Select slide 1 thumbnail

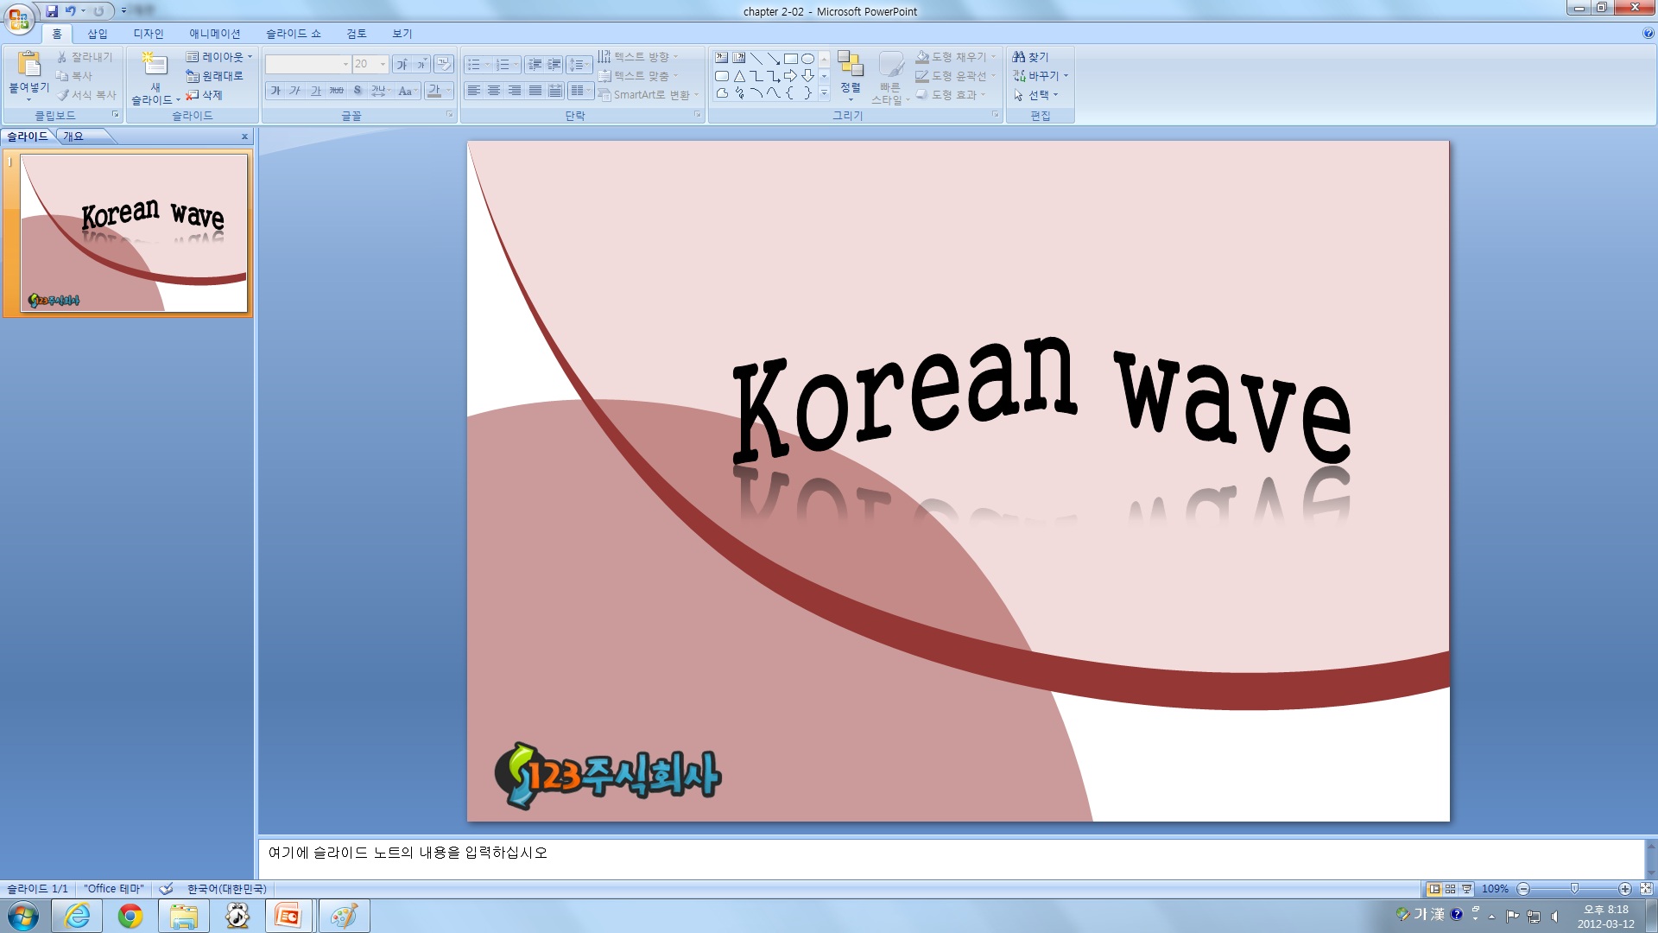[x=134, y=233]
